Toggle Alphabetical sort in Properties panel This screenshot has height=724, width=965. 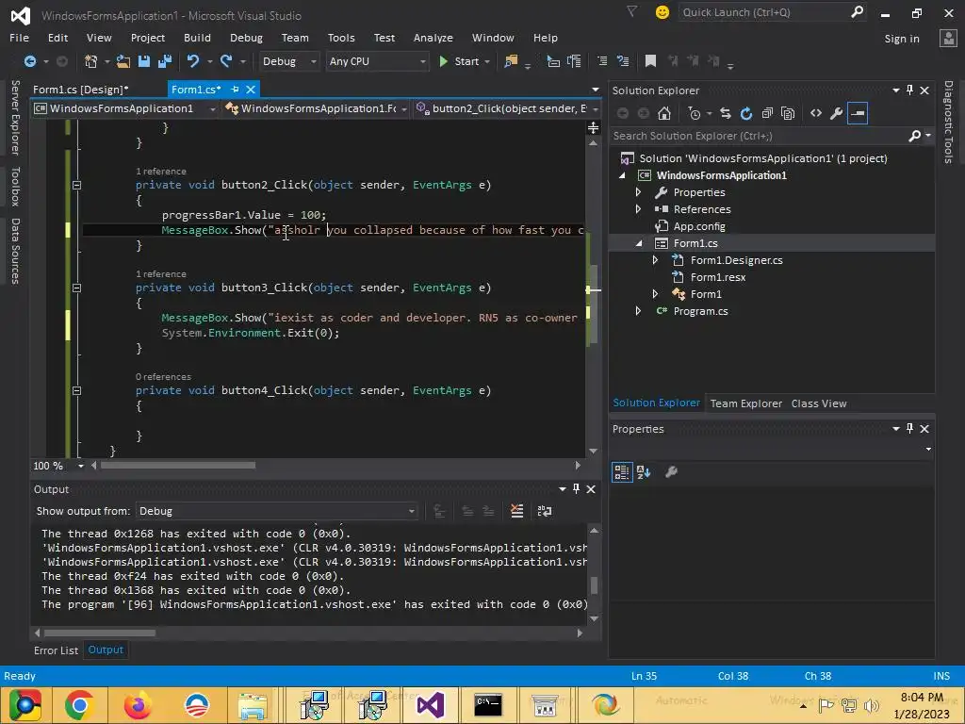pyautogui.click(x=644, y=472)
